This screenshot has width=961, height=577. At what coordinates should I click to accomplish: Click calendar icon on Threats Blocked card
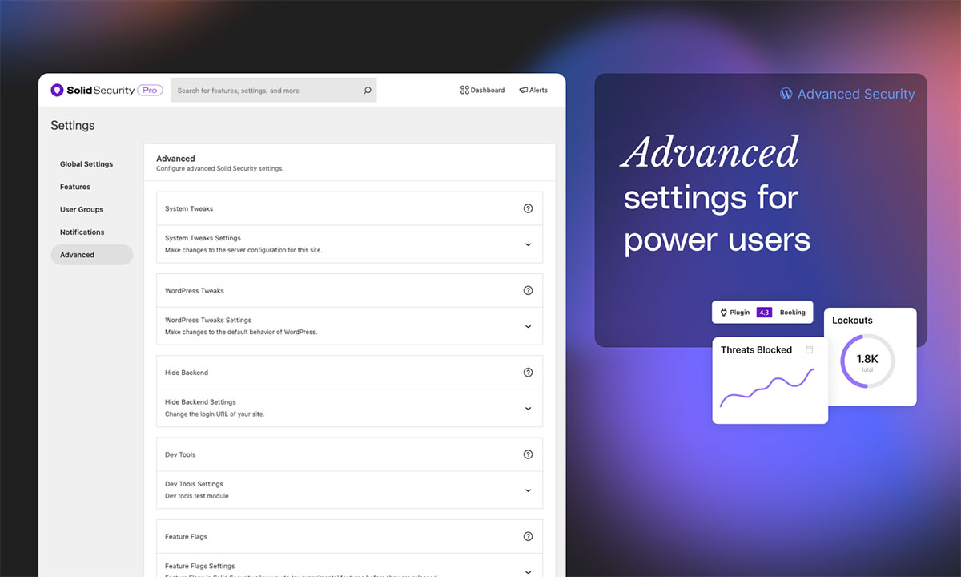[809, 349]
